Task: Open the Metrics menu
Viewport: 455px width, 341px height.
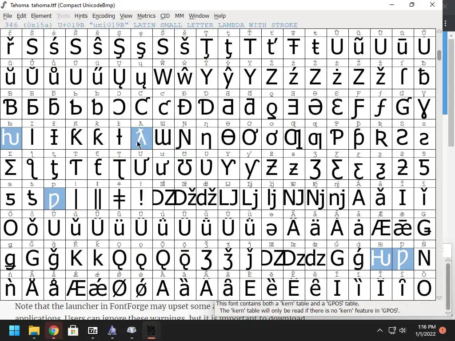Action: (x=146, y=16)
